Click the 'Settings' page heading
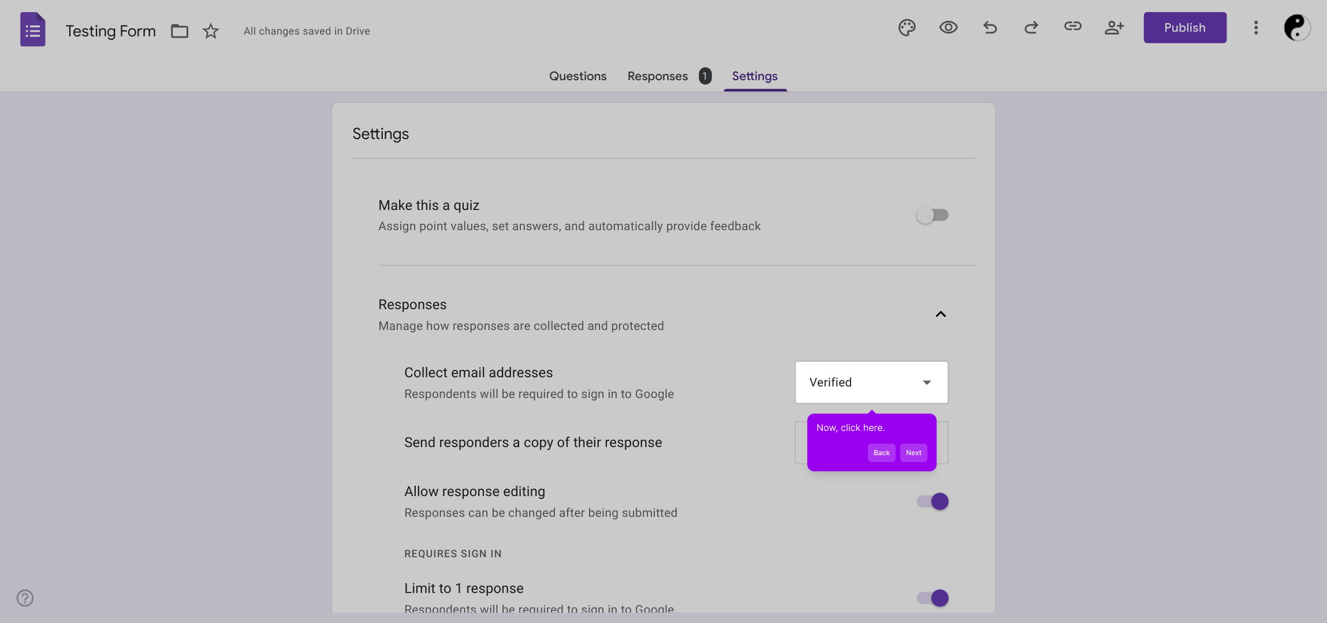The width and height of the screenshot is (1327, 623). (381, 134)
